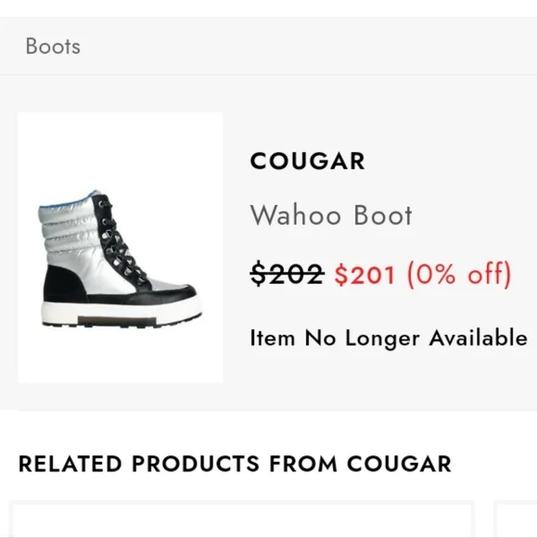Click the crossed-out $202 original price
This screenshot has height=538, width=537.
pos(288,275)
